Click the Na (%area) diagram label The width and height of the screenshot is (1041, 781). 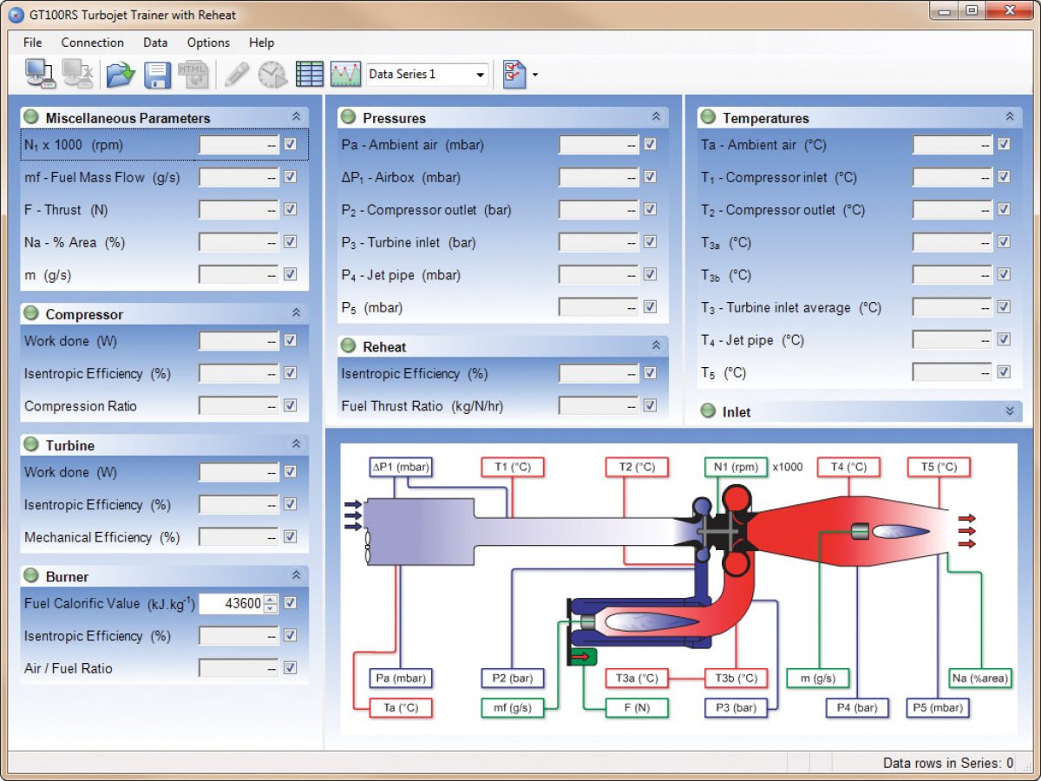tap(981, 679)
